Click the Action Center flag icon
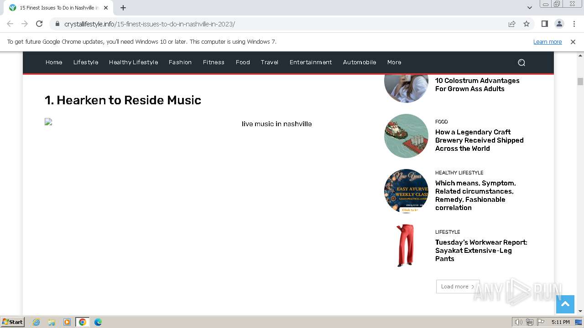The image size is (584, 328). 541,322
